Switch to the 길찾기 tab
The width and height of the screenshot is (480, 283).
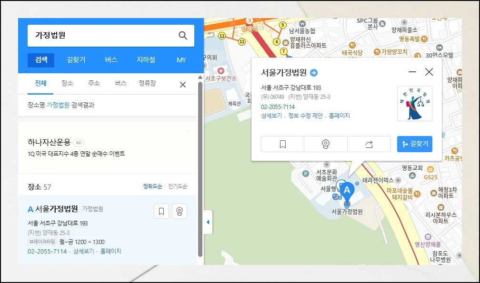[76, 60]
